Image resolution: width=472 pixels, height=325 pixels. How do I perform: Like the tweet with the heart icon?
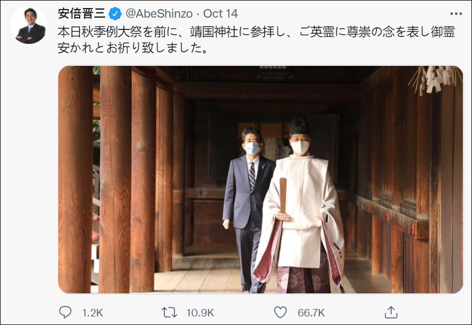point(280,312)
